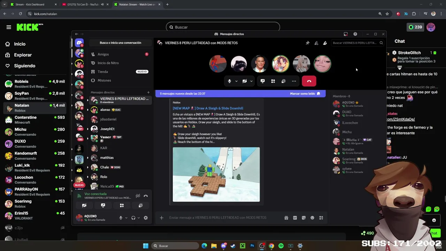Click Marcar como leído button

[305, 94]
